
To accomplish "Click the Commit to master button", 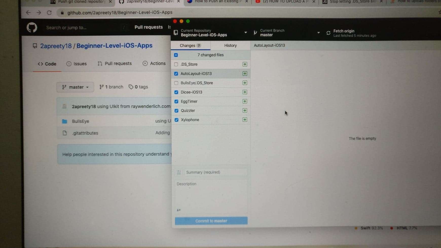I will [x=211, y=221].
